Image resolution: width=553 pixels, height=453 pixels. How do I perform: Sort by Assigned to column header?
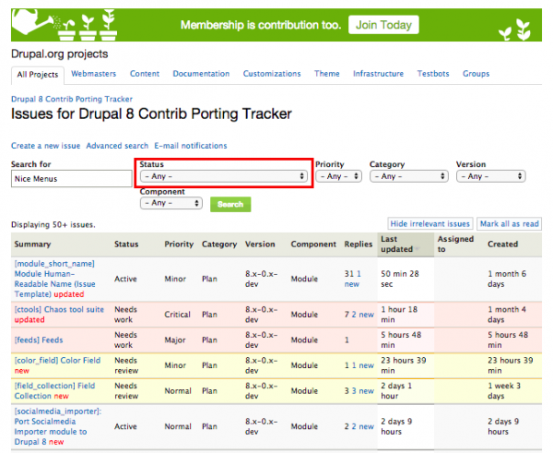(455, 244)
